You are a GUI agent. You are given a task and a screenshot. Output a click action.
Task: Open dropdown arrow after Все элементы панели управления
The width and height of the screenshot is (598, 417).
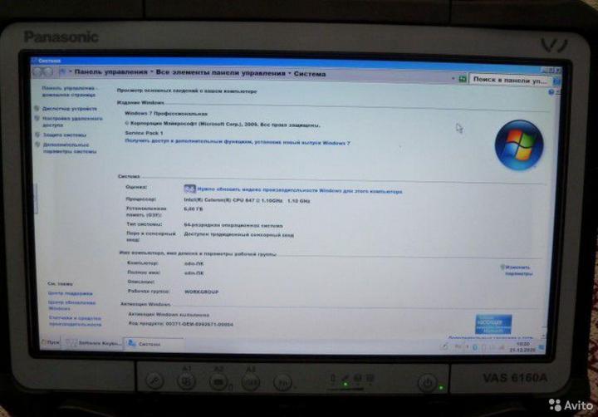click(x=290, y=73)
